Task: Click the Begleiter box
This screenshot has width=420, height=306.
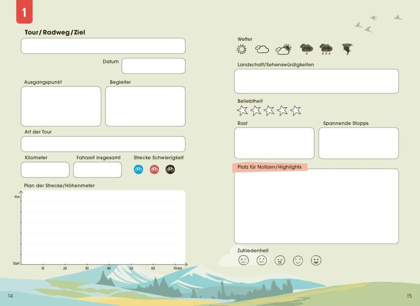Action: [145, 106]
